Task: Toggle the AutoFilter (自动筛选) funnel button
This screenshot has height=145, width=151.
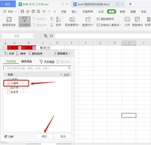Action: pyautogui.click(x=25, y=22)
